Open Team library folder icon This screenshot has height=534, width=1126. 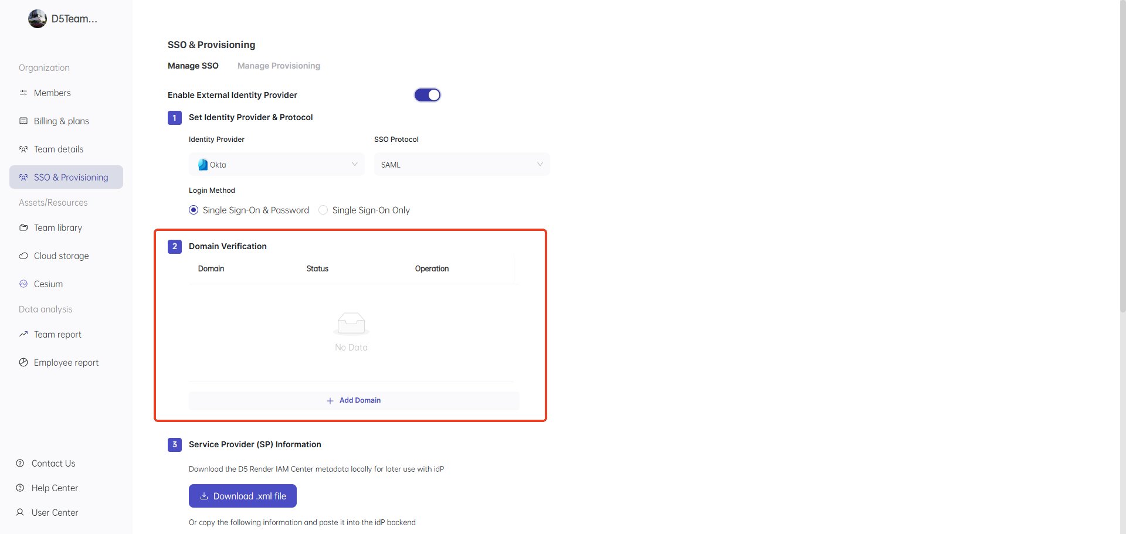[23, 228]
